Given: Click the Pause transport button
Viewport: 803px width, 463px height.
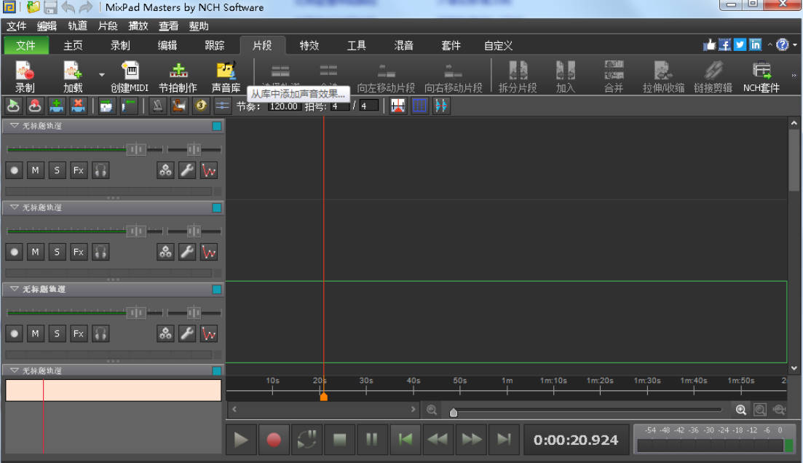Looking at the screenshot, I should pyautogui.click(x=372, y=440).
